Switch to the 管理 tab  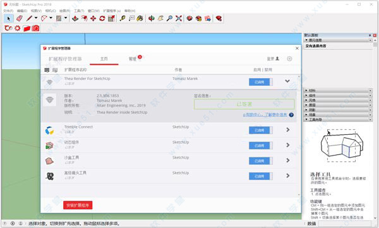pos(133,59)
